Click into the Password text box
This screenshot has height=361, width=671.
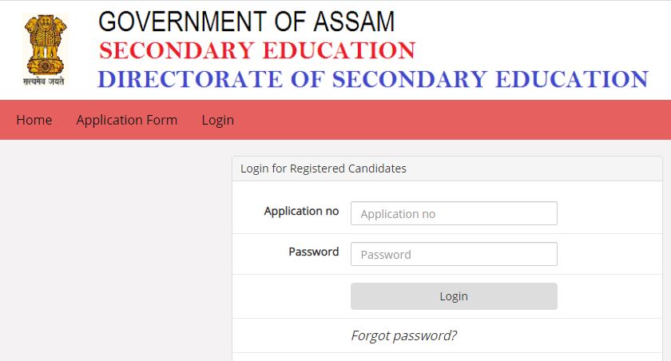pos(453,255)
